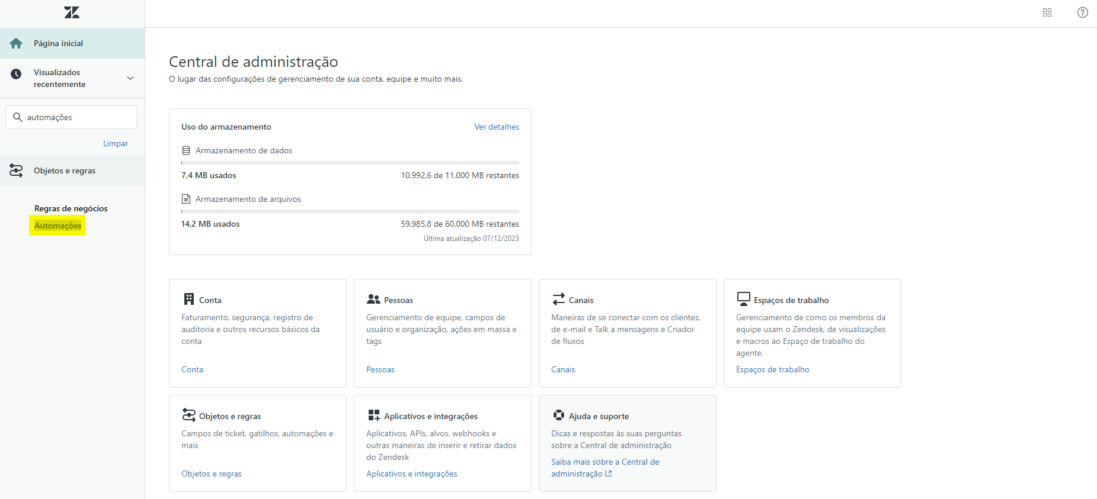Click the Objetos e regras sidebar icon

point(16,170)
